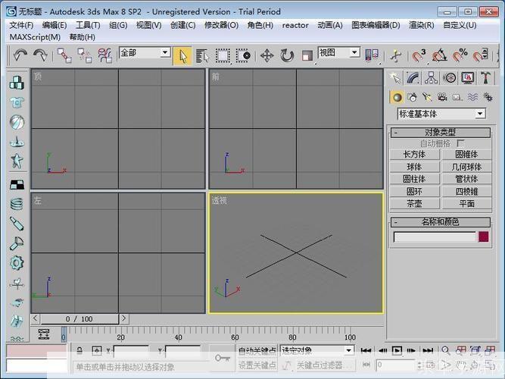Click the 圆锥体 cone button

[466, 155]
